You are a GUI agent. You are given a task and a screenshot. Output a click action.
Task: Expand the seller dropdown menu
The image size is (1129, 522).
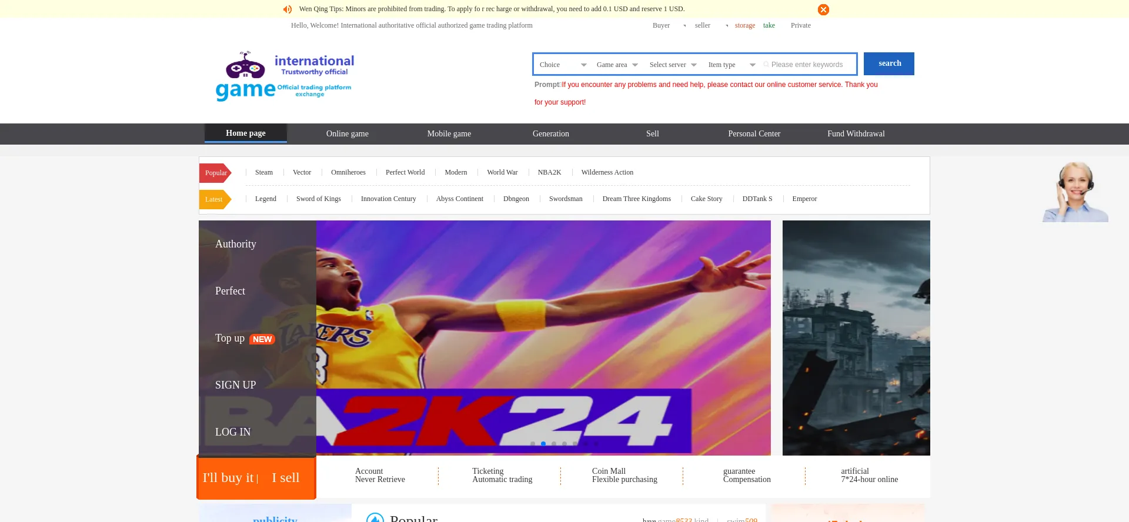(712, 25)
